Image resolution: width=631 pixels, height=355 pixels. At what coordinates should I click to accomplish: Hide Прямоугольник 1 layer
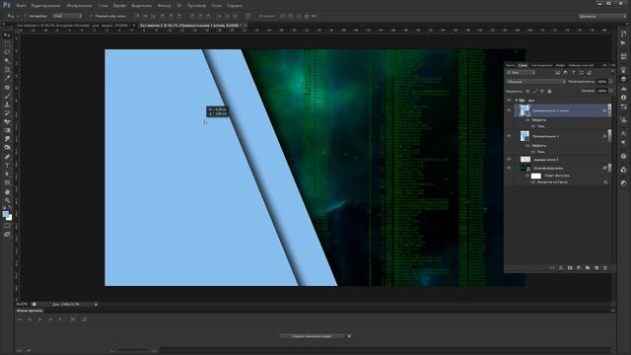coord(509,136)
